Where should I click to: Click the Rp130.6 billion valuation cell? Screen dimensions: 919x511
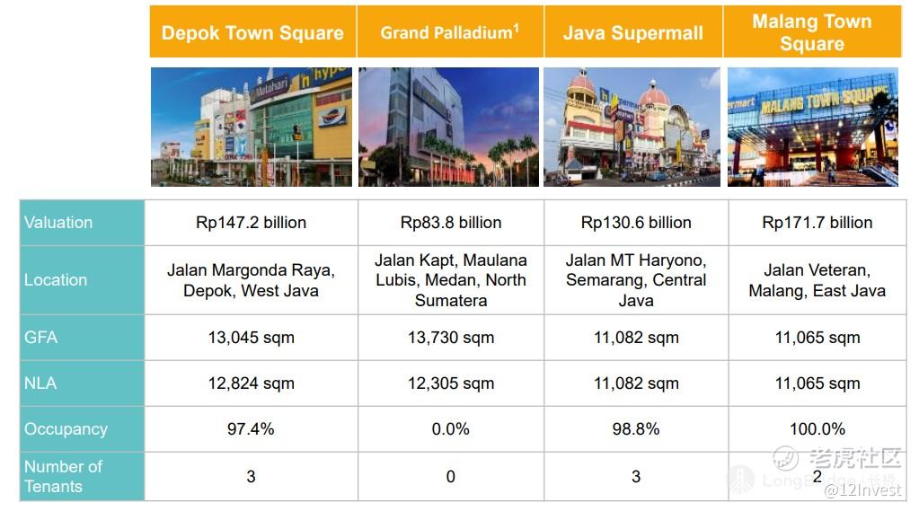[636, 223]
